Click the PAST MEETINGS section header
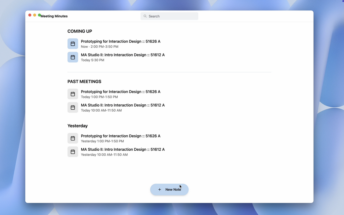The width and height of the screenshot is (344, 215). pyautogui.click(x=84, y=81)
